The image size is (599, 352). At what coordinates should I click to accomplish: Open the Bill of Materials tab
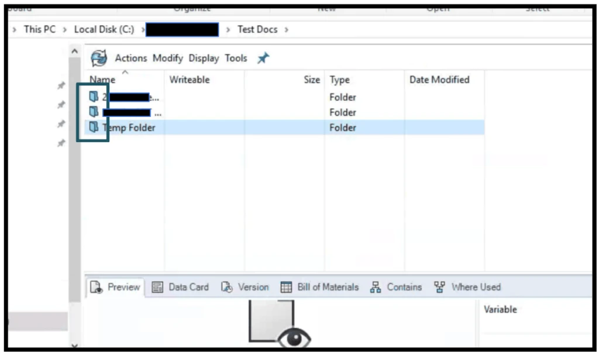click(x=320, y=287)
